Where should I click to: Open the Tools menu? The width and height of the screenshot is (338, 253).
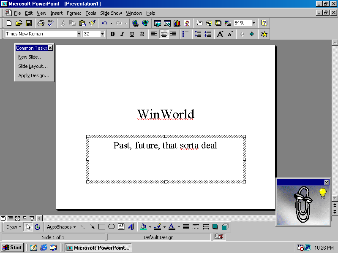click(x=91, y=13)
